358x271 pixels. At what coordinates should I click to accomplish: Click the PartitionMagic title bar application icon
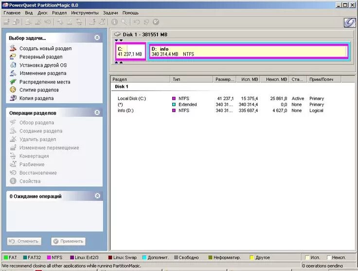5,5
